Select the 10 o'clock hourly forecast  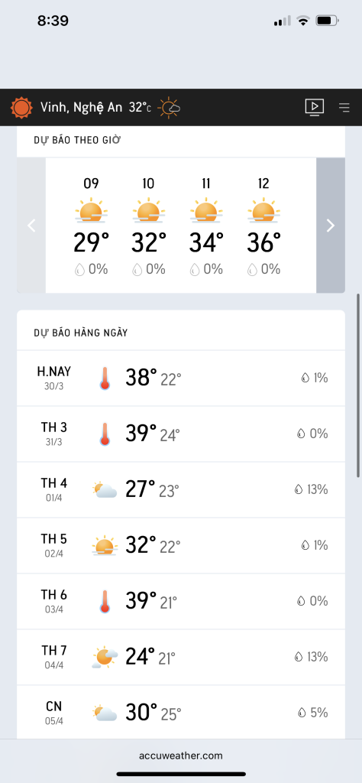point(149,226)
